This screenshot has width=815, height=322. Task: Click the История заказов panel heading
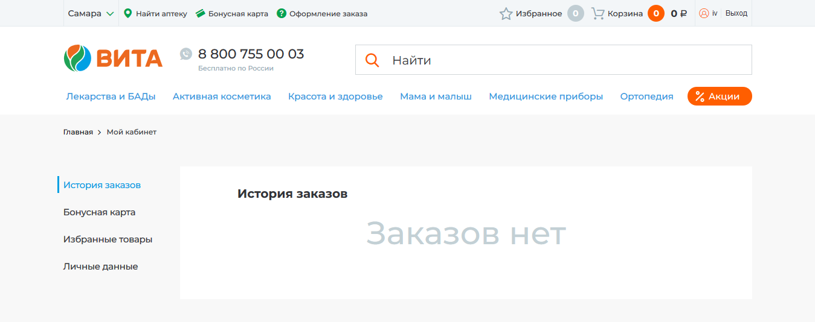pyautogui.click(x=292, y=194)
